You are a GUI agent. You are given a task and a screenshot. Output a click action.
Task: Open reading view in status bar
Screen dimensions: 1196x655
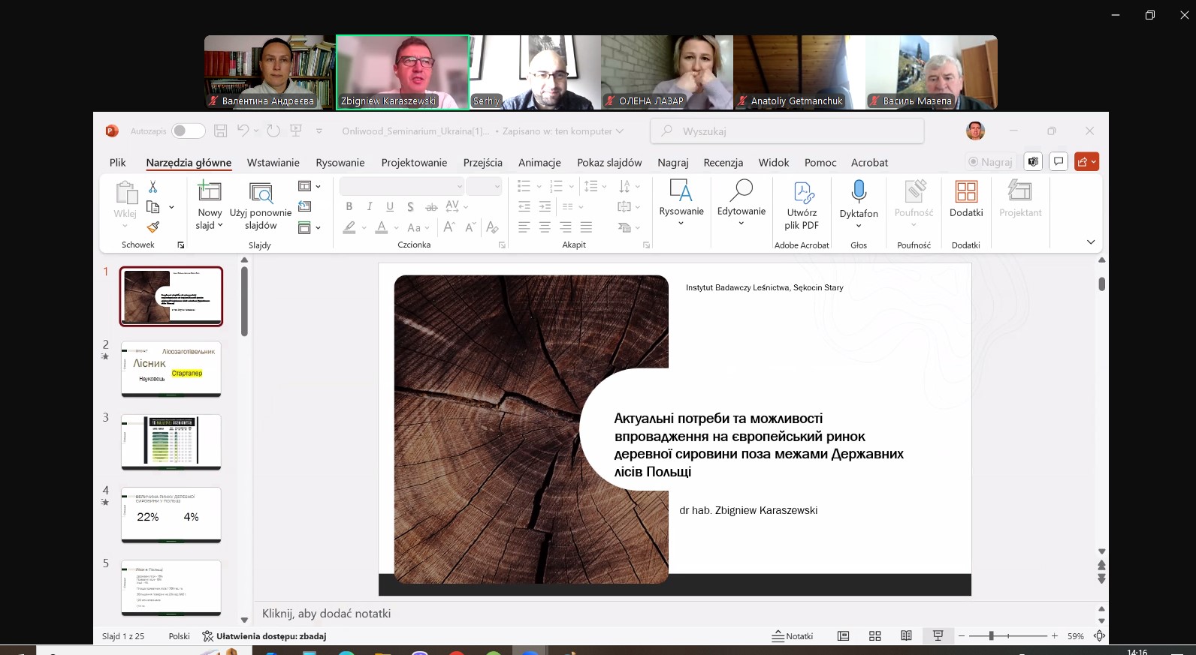(906, 635)
